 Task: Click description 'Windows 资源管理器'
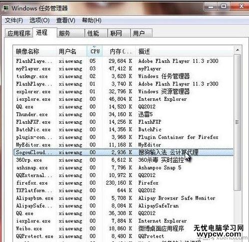(164, 91)
